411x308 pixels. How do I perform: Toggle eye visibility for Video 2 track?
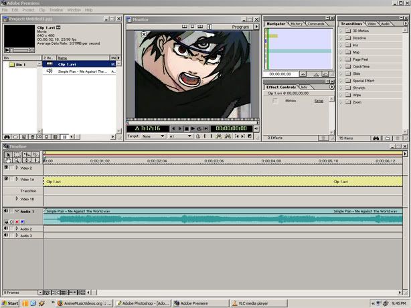click(x=6, y=168)
